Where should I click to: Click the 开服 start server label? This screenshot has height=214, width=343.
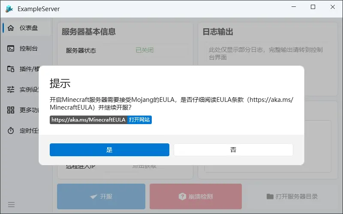[x=106, y=196]
